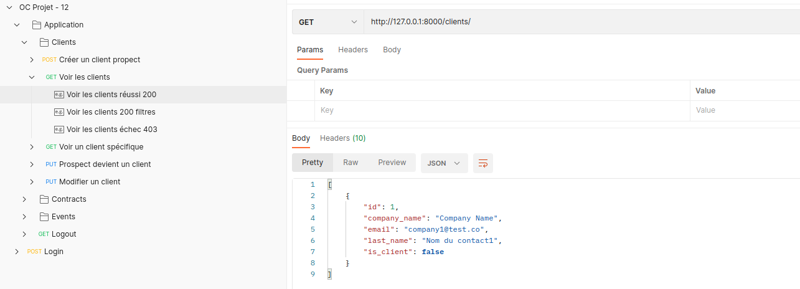
Task: Open the response Headers (10) tab
Action: click(x=342, y=138)
